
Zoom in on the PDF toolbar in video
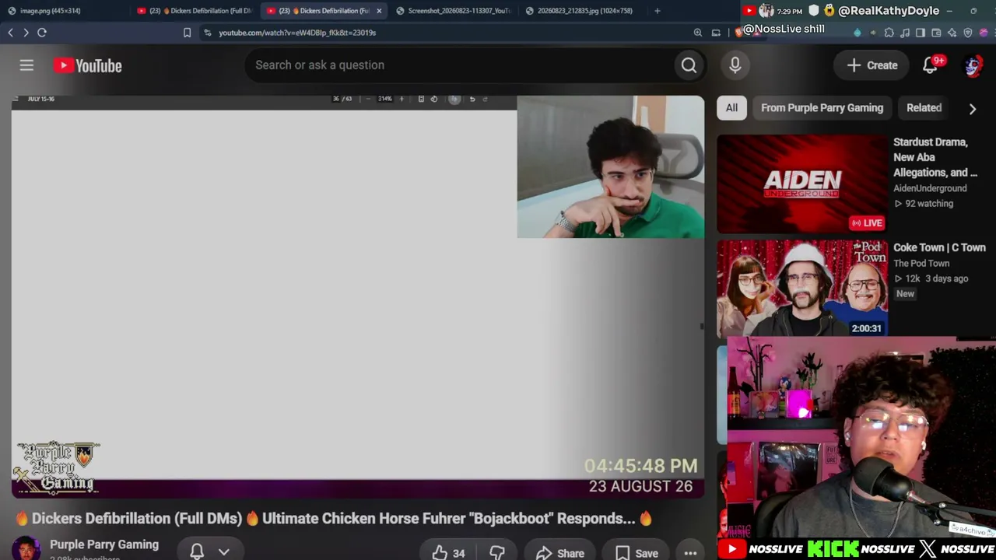(x=402, y=99)
